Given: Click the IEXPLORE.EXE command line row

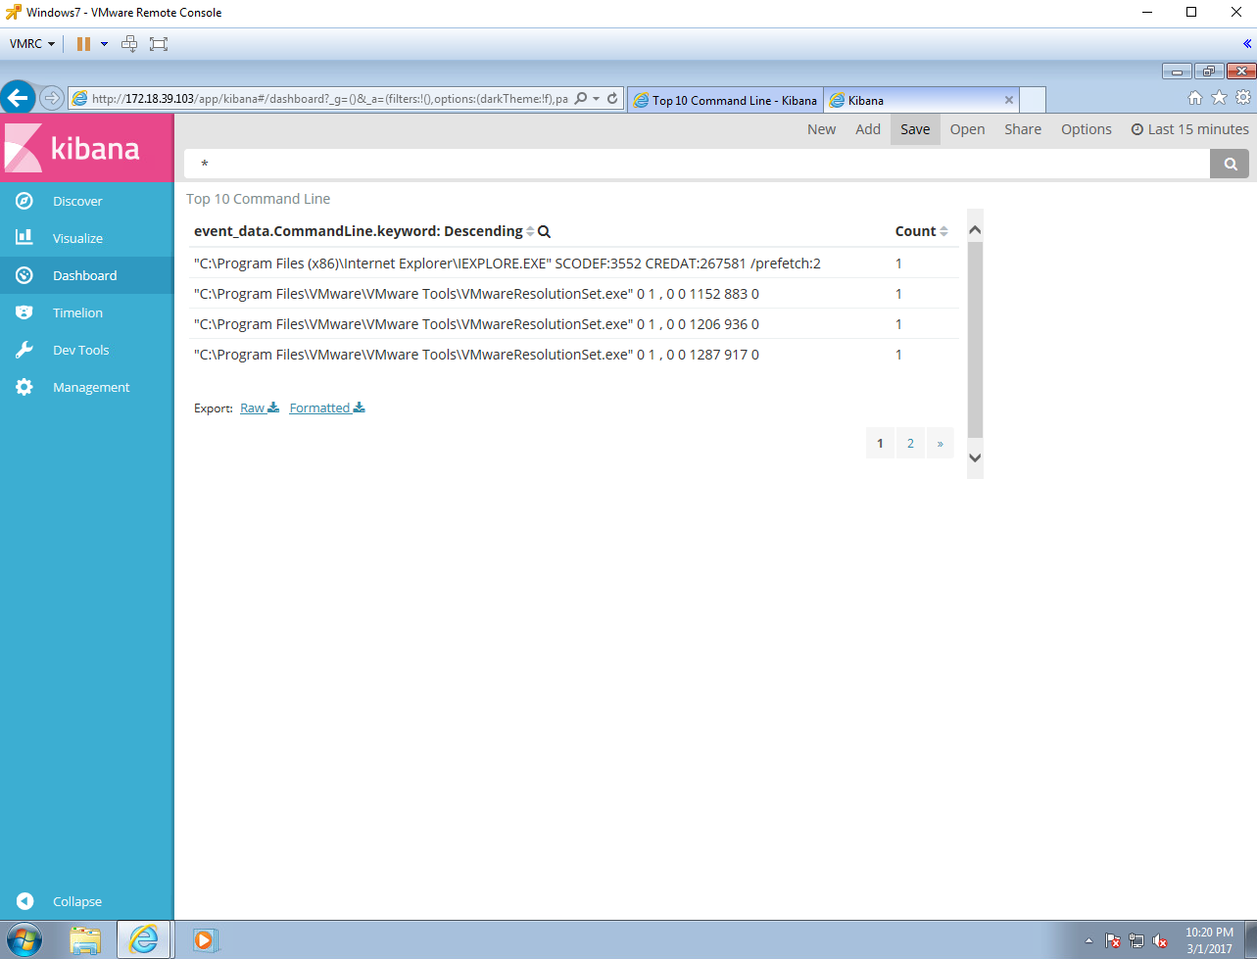Looking at the screenshot, I should (x=574, y=263).
